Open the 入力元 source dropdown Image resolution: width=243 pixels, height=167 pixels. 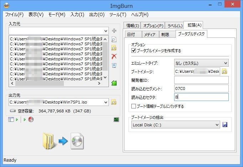click(x=106, y=31)
